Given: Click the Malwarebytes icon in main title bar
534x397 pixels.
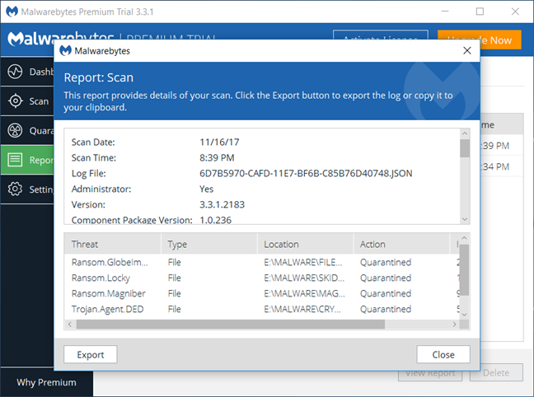Looking at the screenshot, I should 12,12.
